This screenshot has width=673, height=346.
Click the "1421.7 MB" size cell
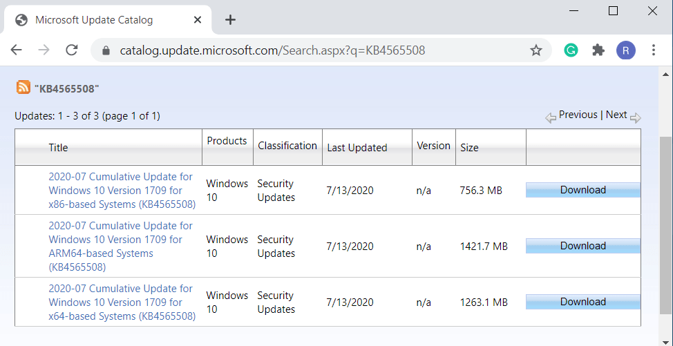point(484,247)
